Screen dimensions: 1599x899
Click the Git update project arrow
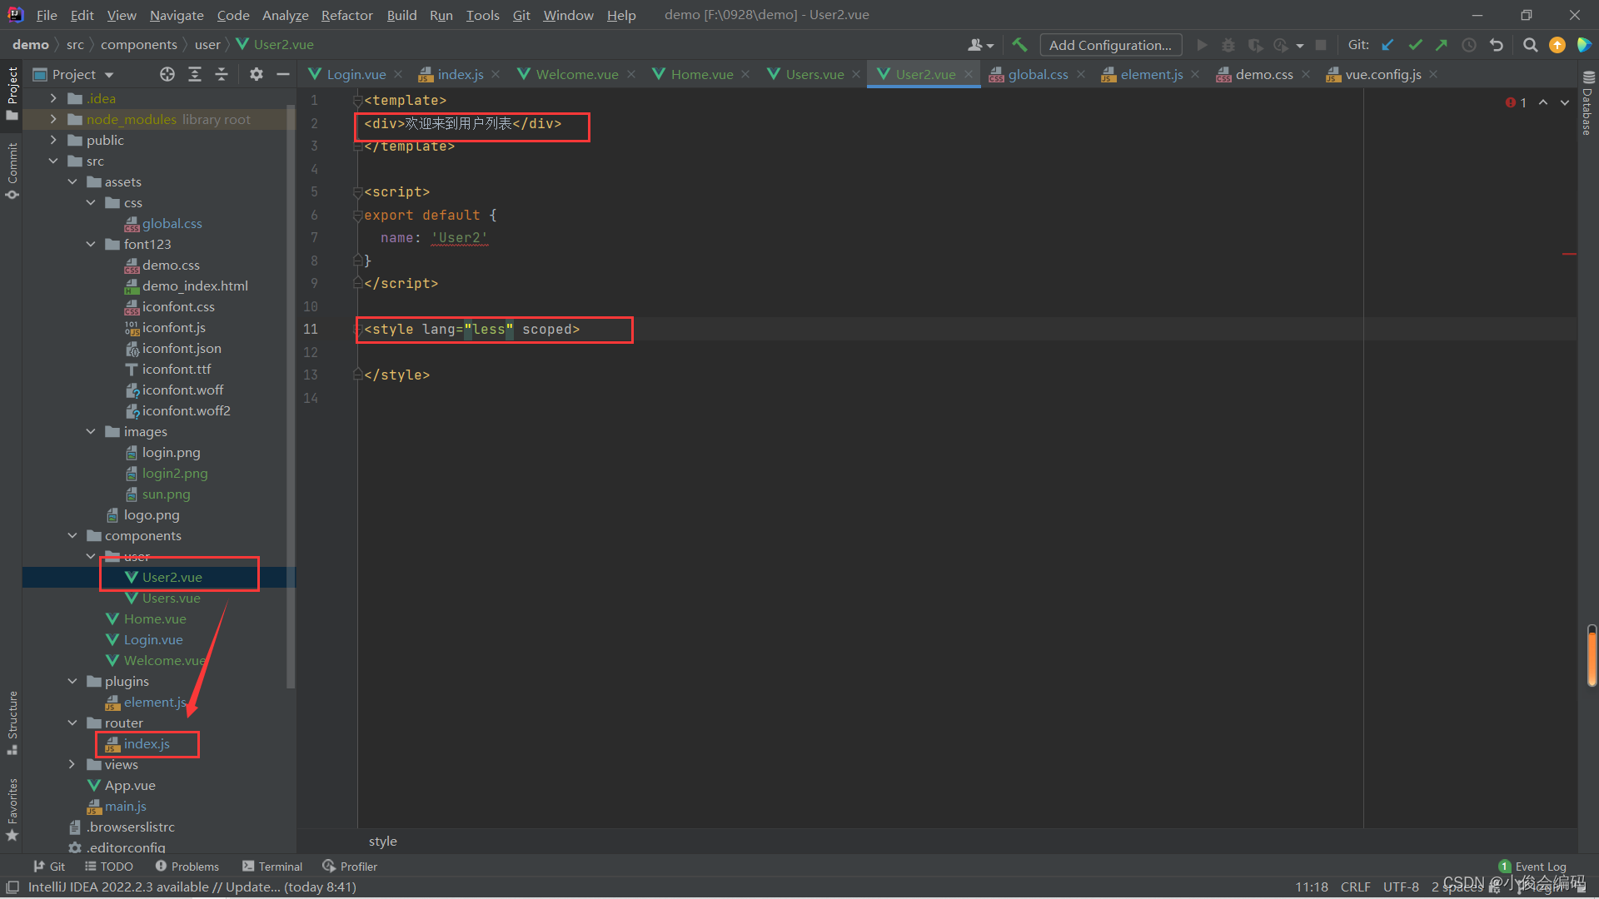1387,45
